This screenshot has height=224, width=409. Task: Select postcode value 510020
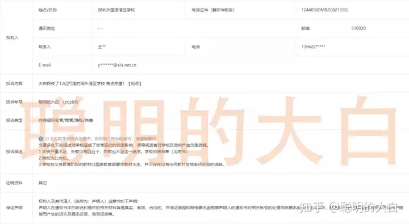pyautogui.click(x=358, y=28)
